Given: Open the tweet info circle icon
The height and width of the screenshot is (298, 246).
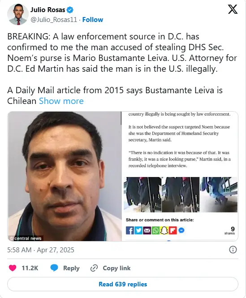Looking at the screenshot, I should pos(233,250).
